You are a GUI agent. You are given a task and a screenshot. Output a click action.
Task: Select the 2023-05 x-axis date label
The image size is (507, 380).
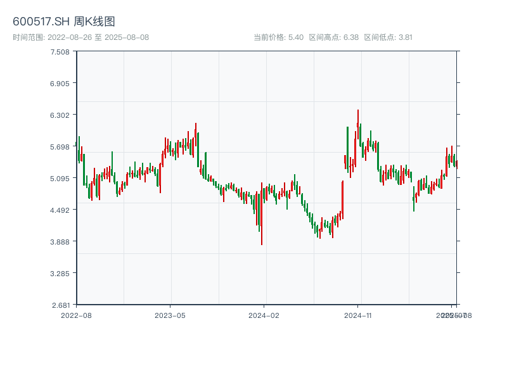click(x=170, y=315)
